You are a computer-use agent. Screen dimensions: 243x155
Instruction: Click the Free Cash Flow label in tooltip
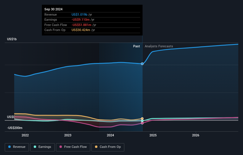pyautogui.click(x=56, y=25)
